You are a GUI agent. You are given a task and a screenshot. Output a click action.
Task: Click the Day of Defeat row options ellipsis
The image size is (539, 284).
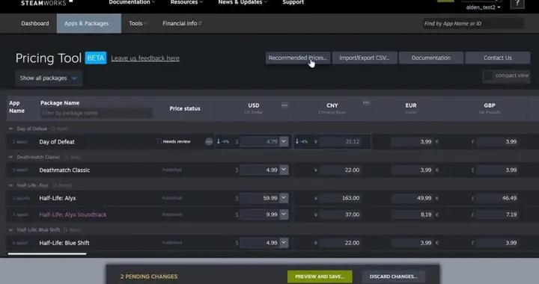pos(209,142)
